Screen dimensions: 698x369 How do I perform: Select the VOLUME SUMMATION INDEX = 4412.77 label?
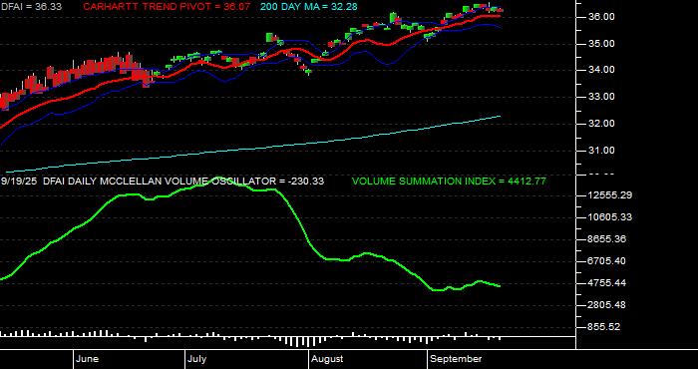449,182
